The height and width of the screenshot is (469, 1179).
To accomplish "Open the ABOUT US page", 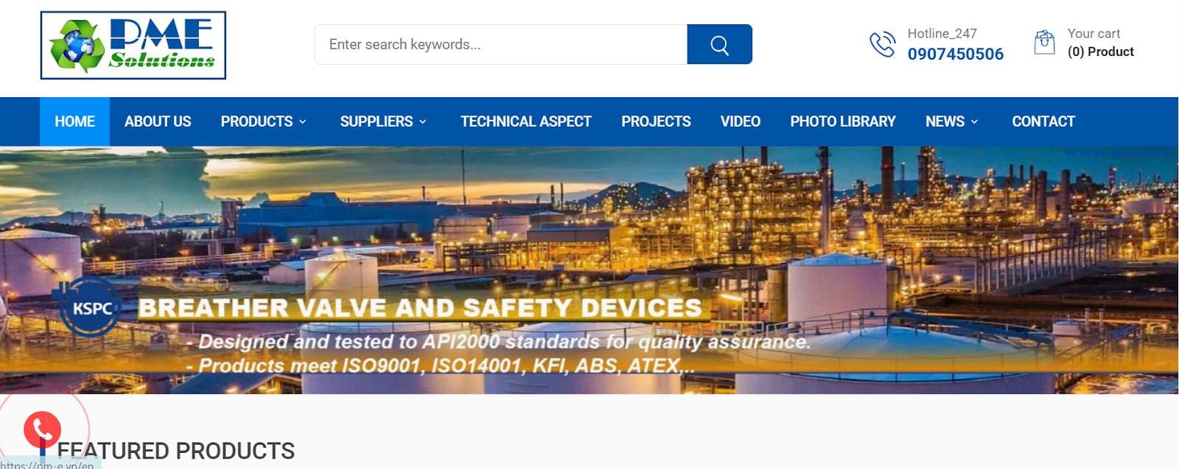I will pyautogui.click(x=158, y=121).
